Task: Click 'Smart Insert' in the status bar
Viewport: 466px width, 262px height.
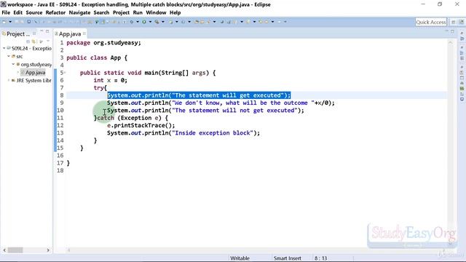Action: [288, 258]
